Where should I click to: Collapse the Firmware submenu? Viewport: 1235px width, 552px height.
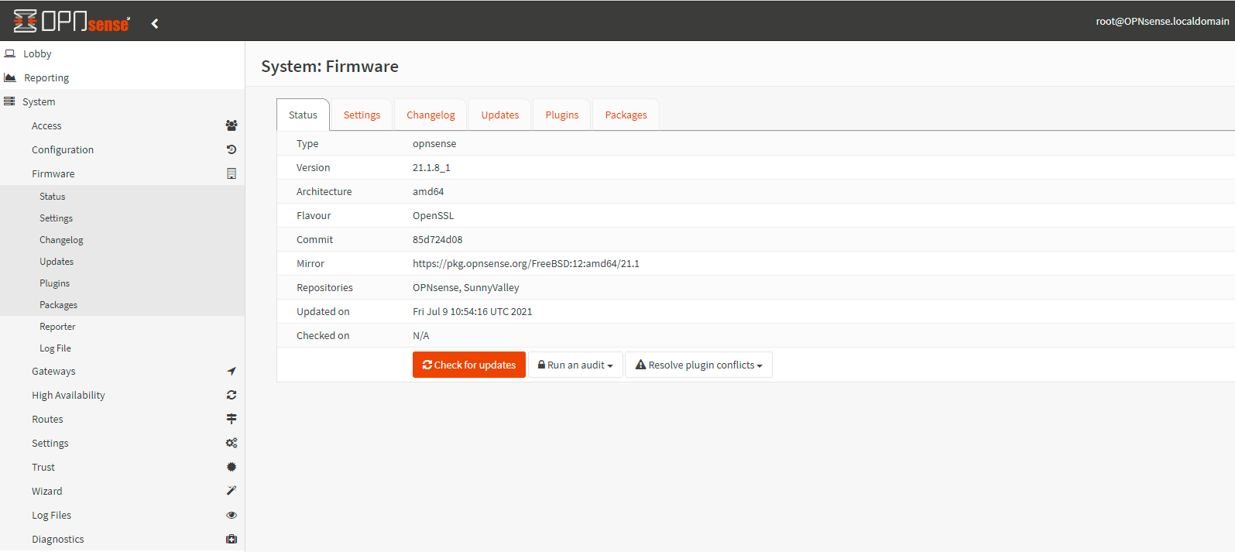[122, 173]
